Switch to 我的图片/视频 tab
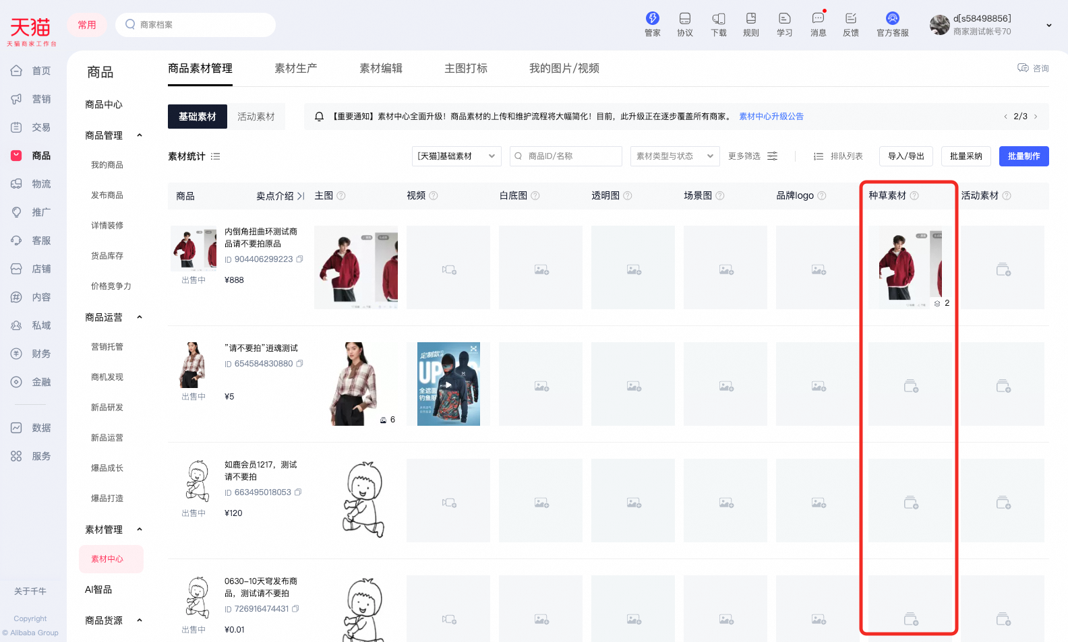 point(564,68)
